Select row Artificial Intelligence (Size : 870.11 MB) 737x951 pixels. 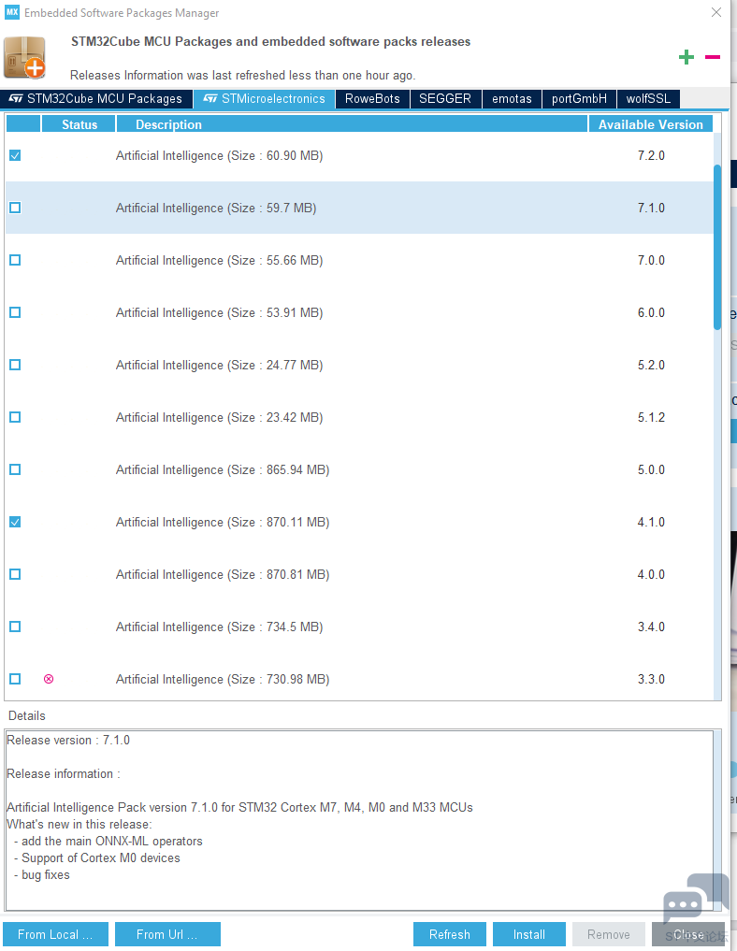point(359,522)
